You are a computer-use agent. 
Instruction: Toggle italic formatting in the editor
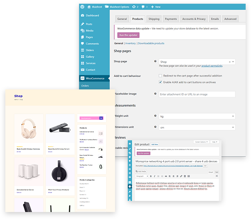point(154,176)
